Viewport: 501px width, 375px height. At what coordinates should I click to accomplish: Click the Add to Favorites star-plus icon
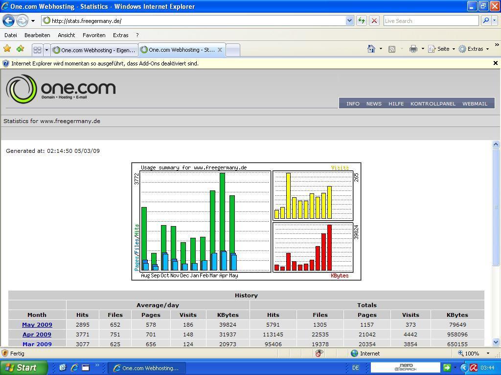(x=21, y=49)
